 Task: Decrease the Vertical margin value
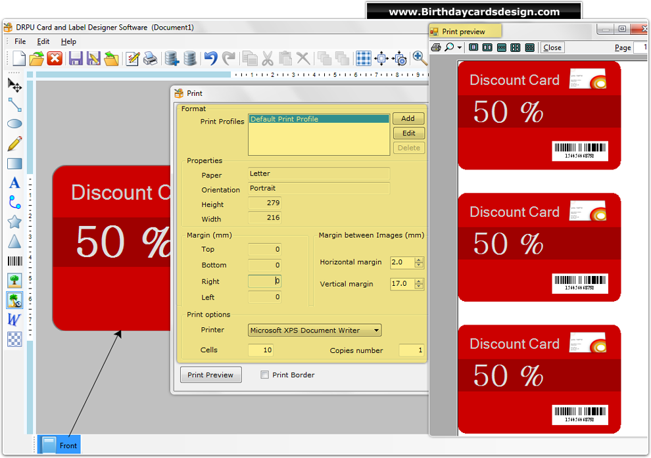(418, 286)
